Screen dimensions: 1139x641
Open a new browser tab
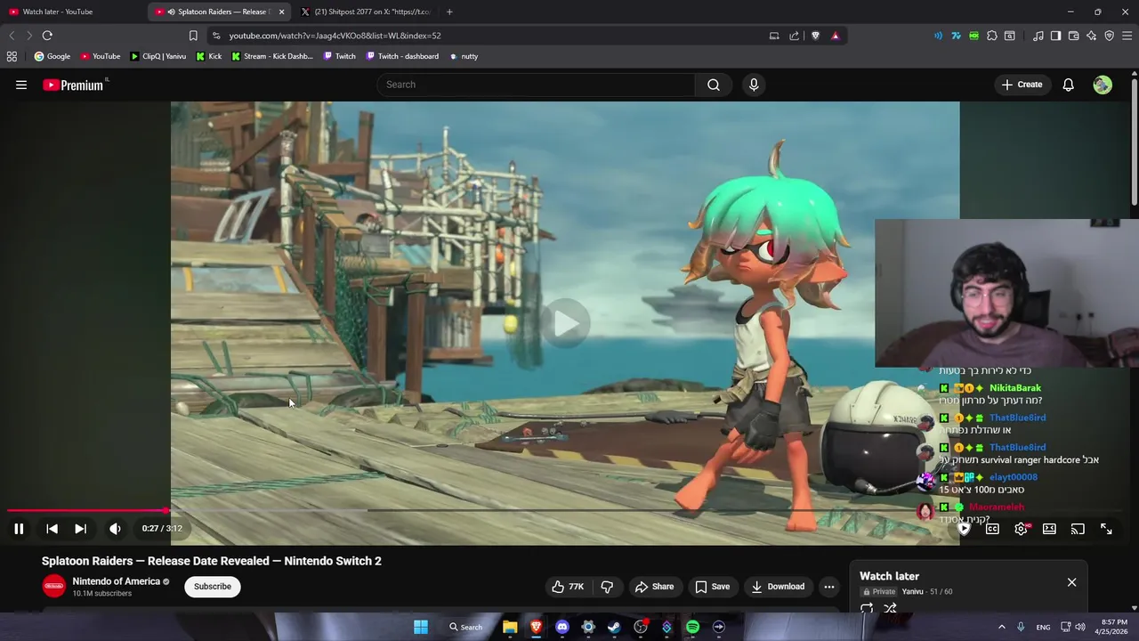point(449,12)
